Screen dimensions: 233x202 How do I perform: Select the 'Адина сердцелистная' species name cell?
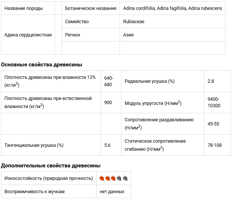coord(28,35)
